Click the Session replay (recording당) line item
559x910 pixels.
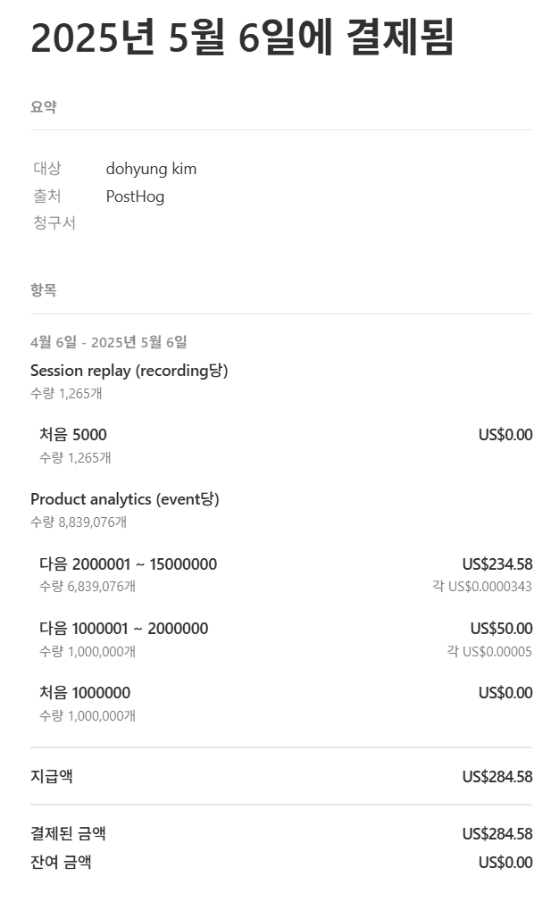click(x=129, y=371)
